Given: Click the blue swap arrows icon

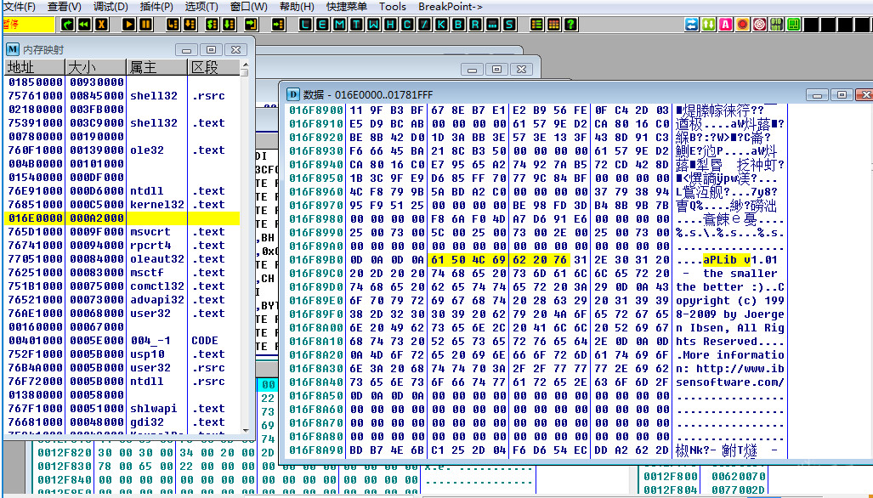Looking at the screenshot, I should click(x=691, y=25).
